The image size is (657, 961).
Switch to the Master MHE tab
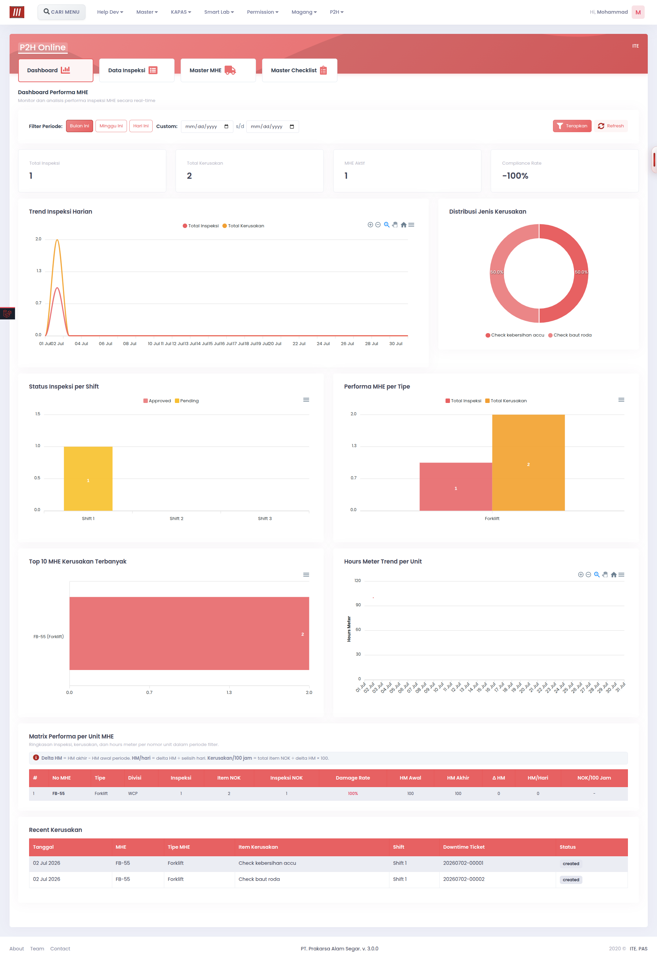(218, 70)
